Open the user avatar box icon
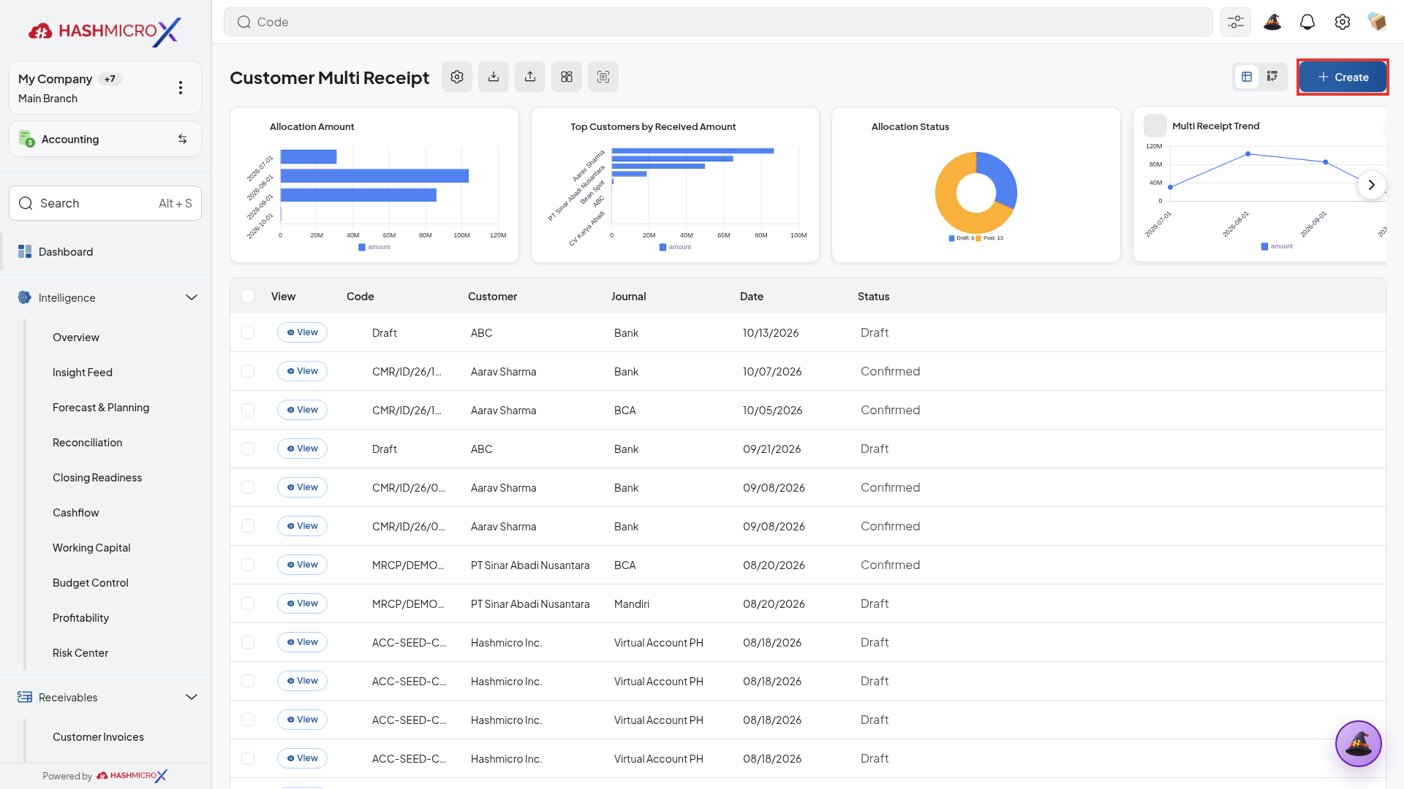Screen dimensions: 1404x789 point(1378,22)
